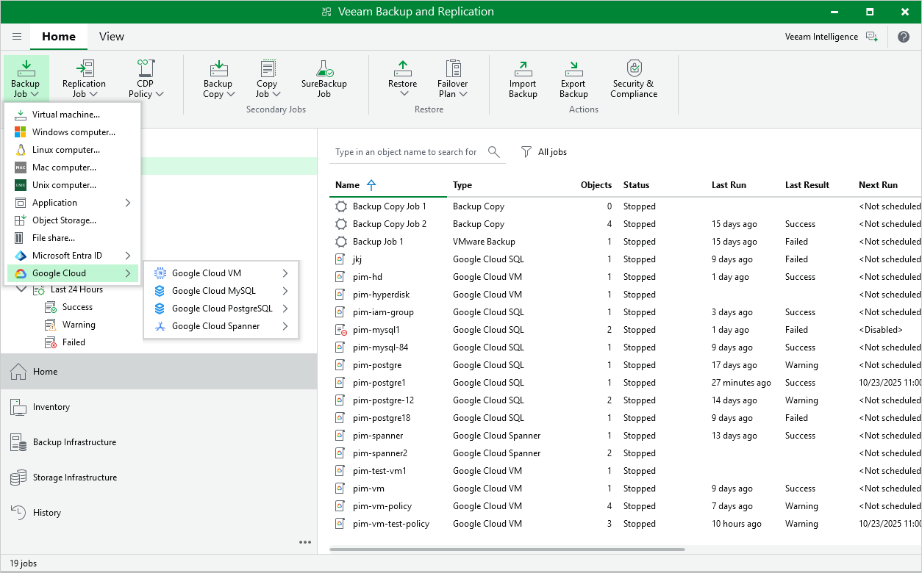Choose Object Storage... menu entry
This screenshot has height=573, width=922.
[72, 220]
